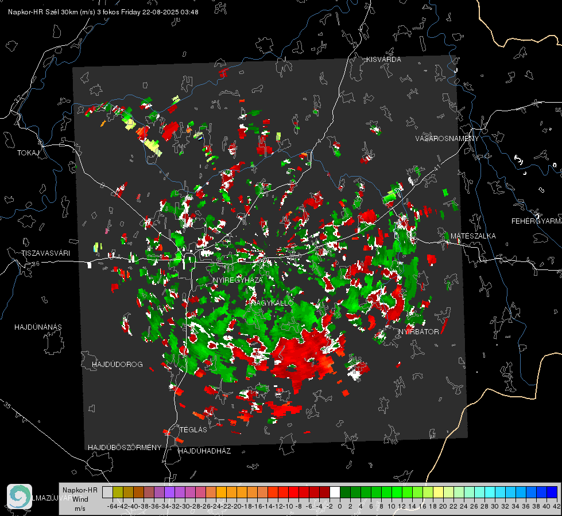Click the NYIREGYHAZA city label
The width and height of the screenshot is (562, 516).
click(238, 280)
